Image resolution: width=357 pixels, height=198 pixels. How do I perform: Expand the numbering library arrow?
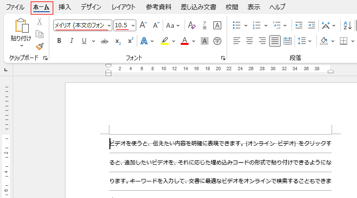pos(266,25)
